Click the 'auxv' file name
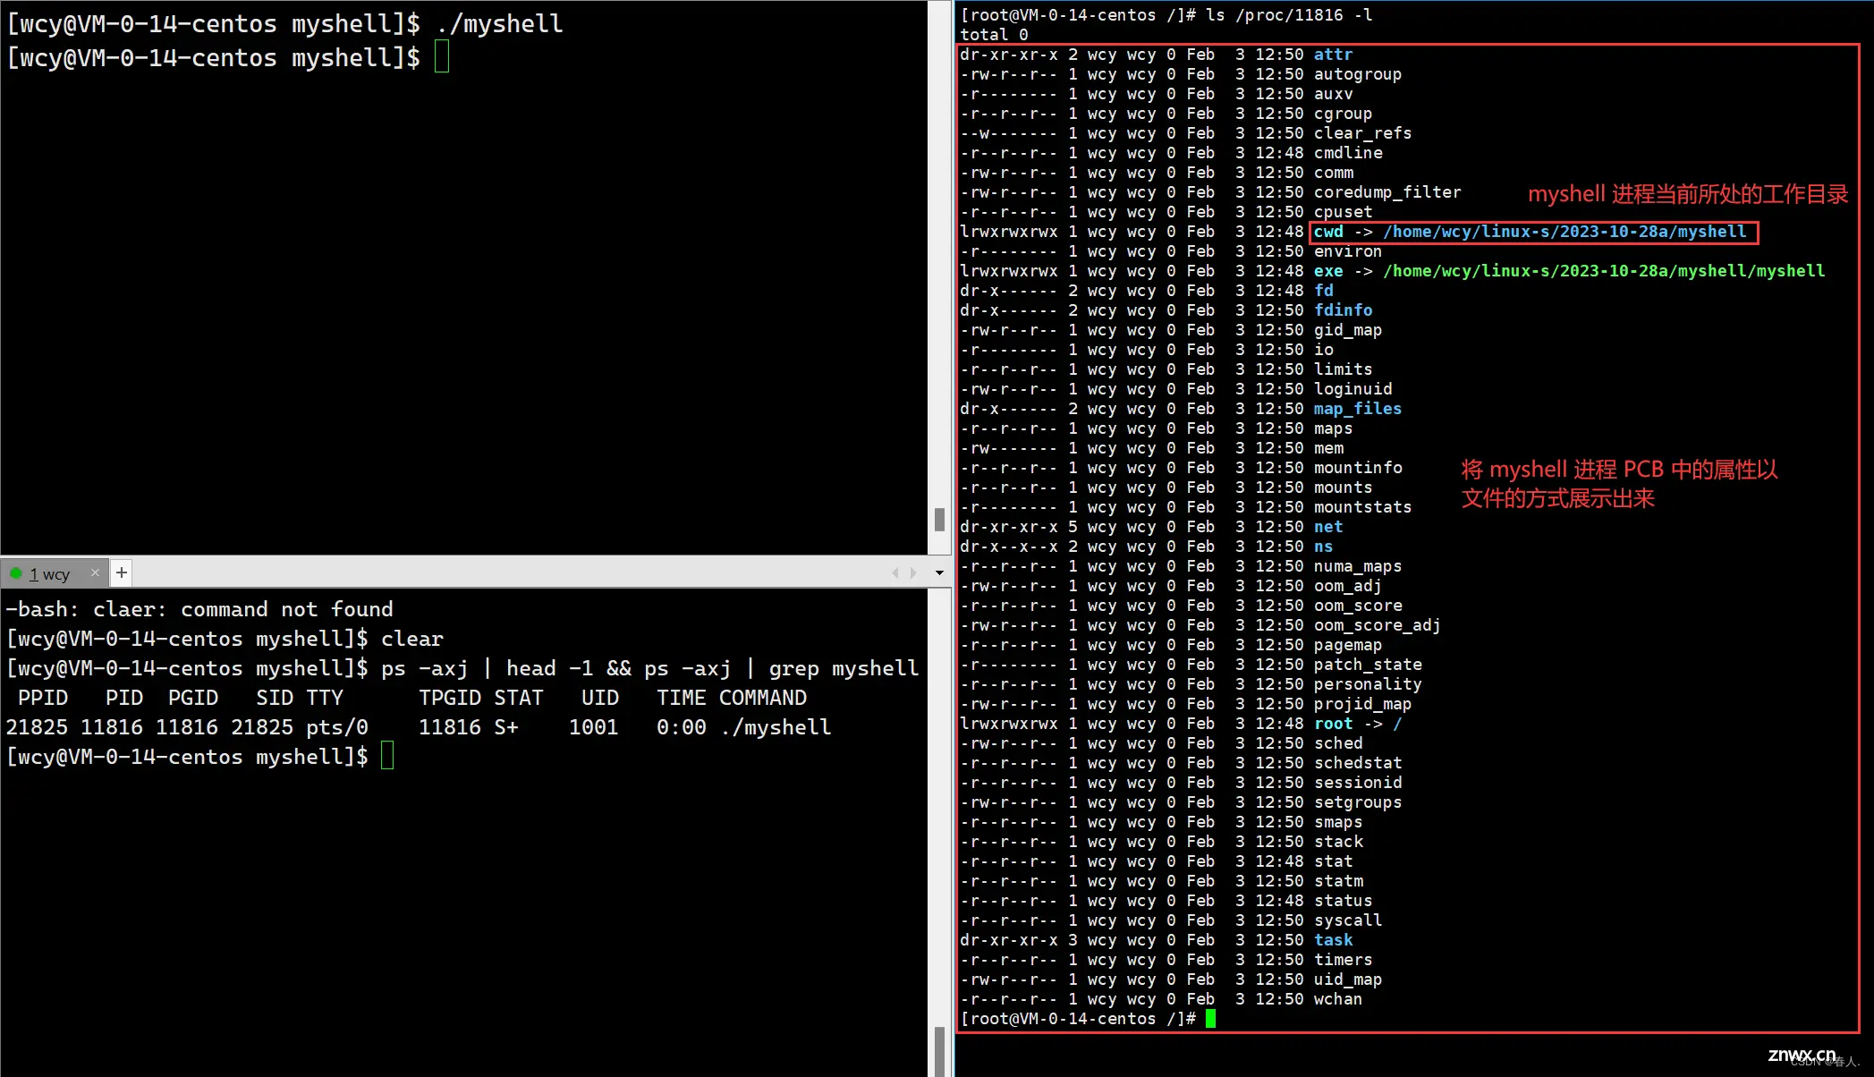This screenshot has width=1874, height=1077. (1333, 94)
